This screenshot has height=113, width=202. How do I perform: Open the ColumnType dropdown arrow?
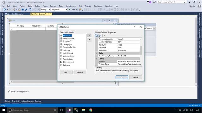(x=141, y=64)
